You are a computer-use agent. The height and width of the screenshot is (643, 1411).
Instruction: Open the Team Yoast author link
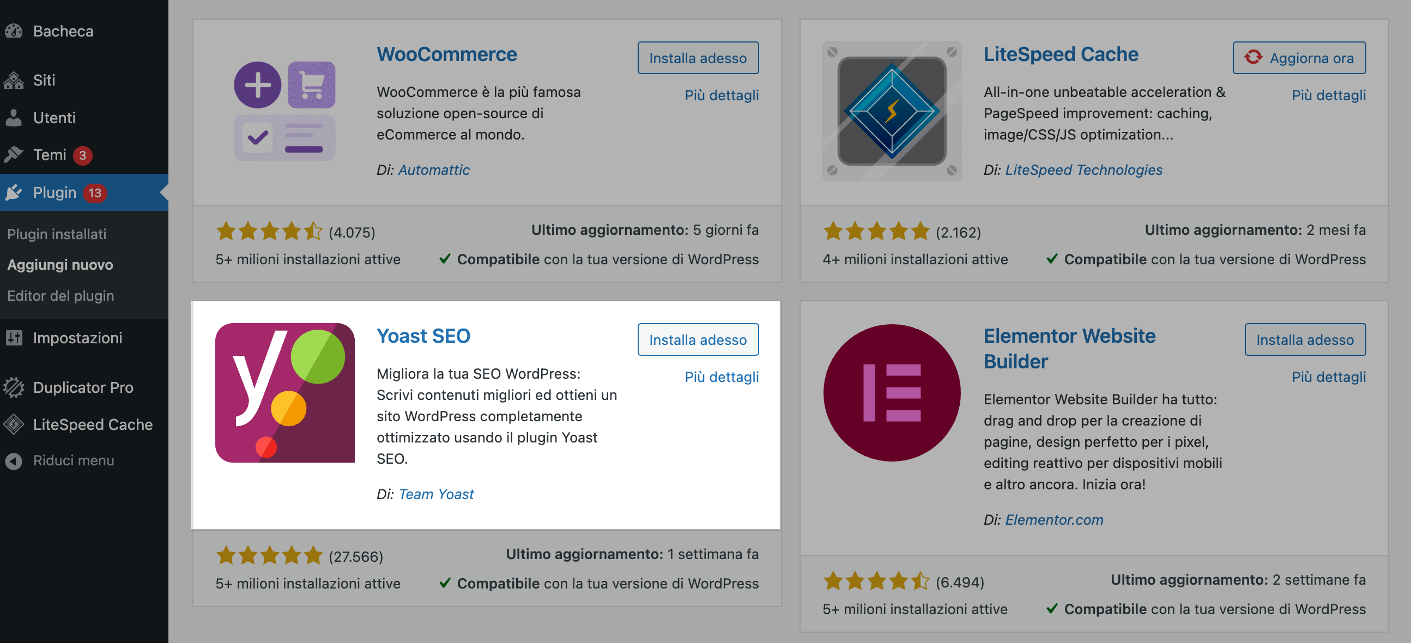(436, 494)
